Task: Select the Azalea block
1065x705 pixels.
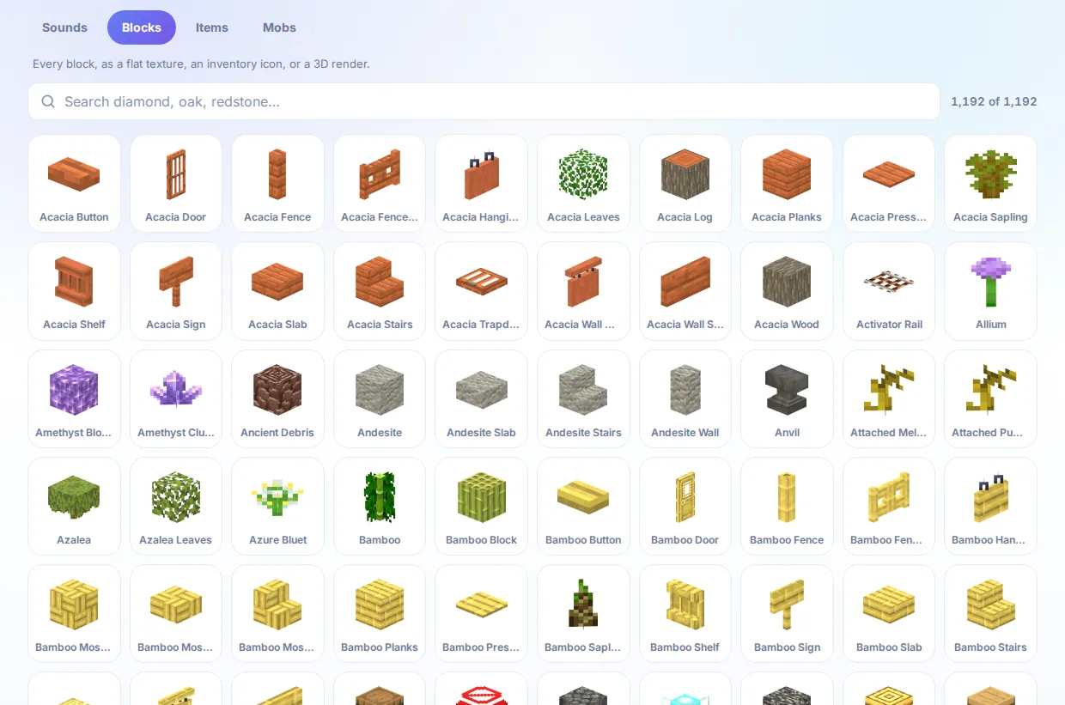Action: point(74,506)
